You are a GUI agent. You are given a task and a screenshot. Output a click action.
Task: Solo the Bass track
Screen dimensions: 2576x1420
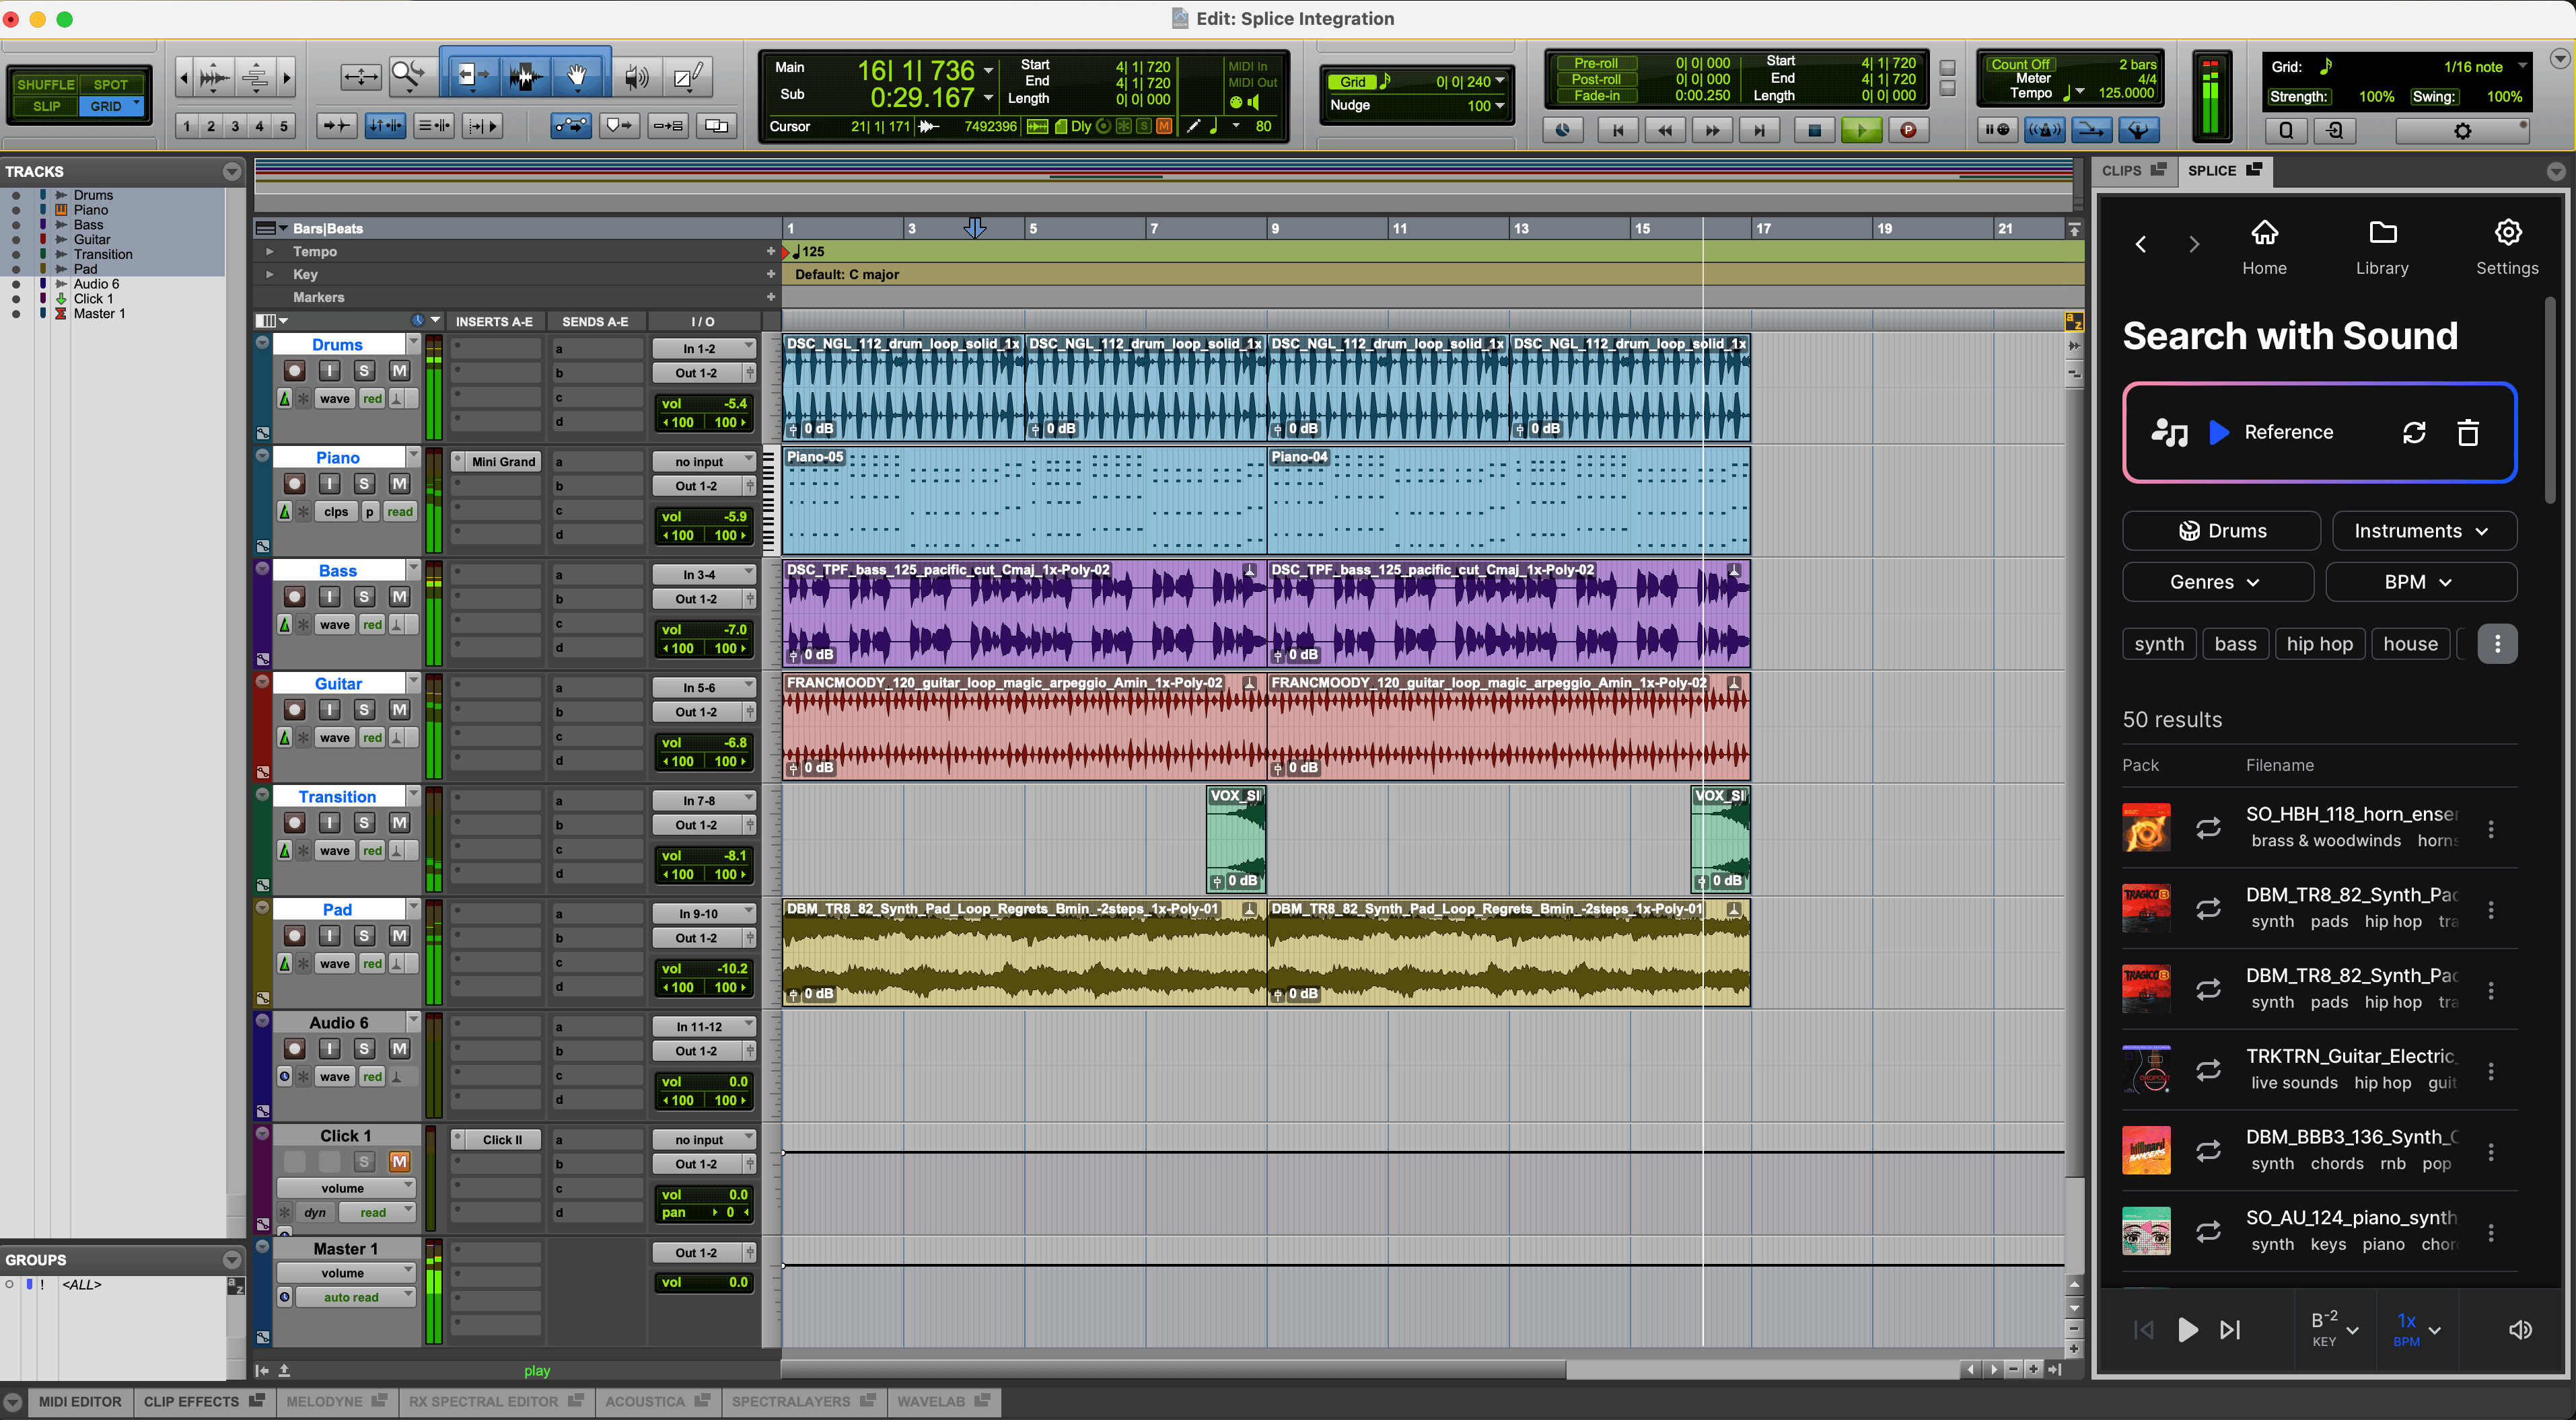click(364, 597)
